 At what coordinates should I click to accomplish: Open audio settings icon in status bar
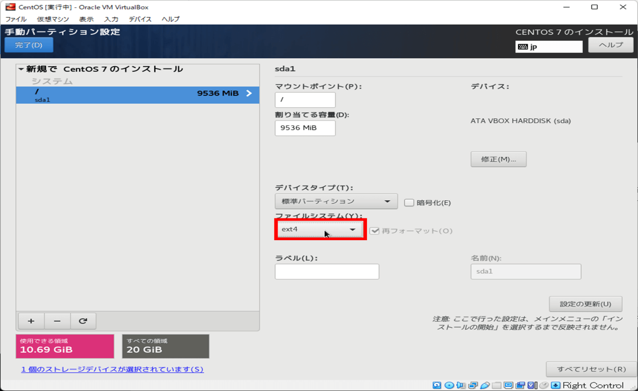pos(461,385)
